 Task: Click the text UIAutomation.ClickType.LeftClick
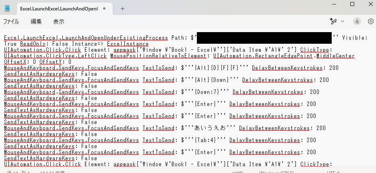pos(56,56)
